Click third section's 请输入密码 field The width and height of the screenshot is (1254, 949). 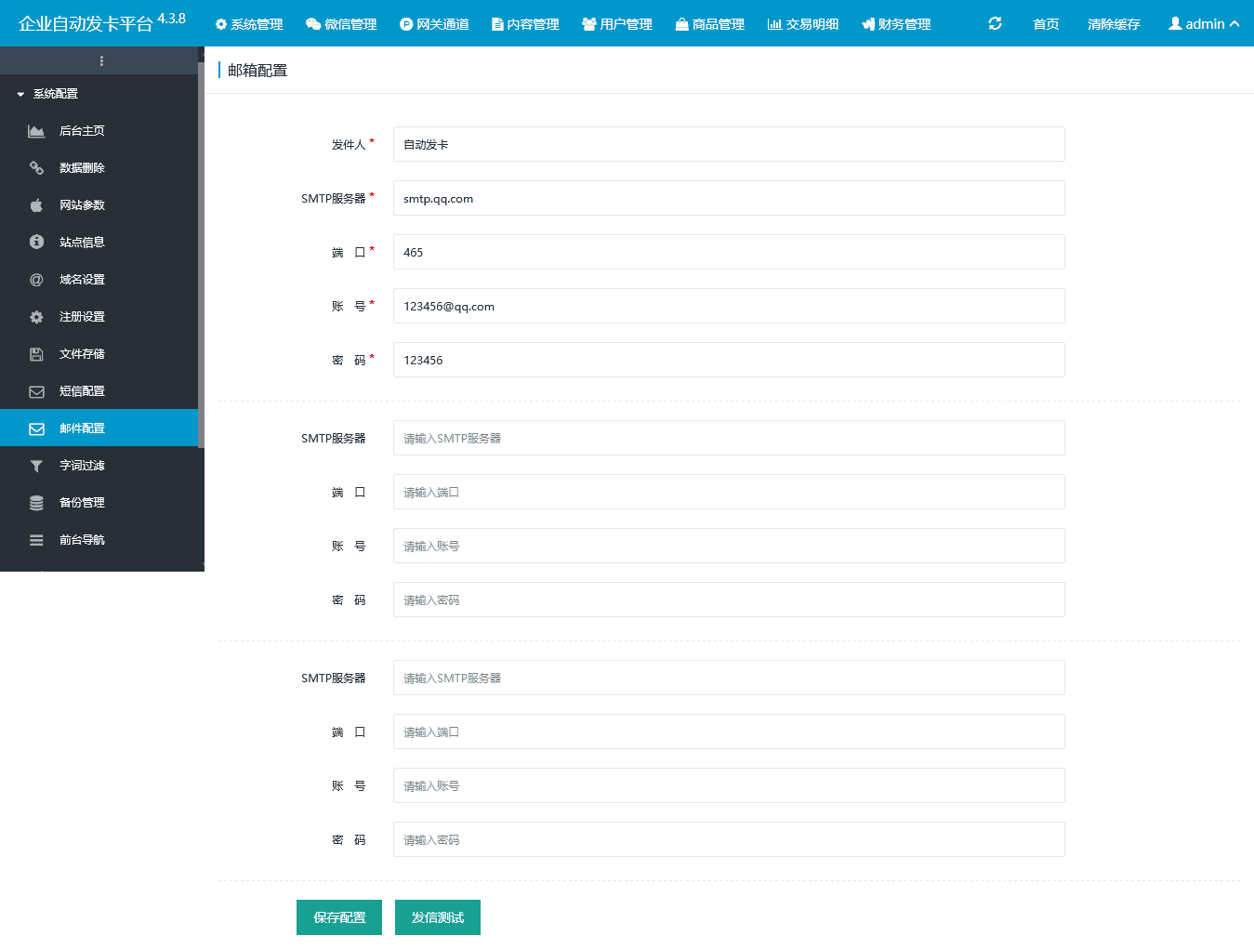[x=729, y=839]
